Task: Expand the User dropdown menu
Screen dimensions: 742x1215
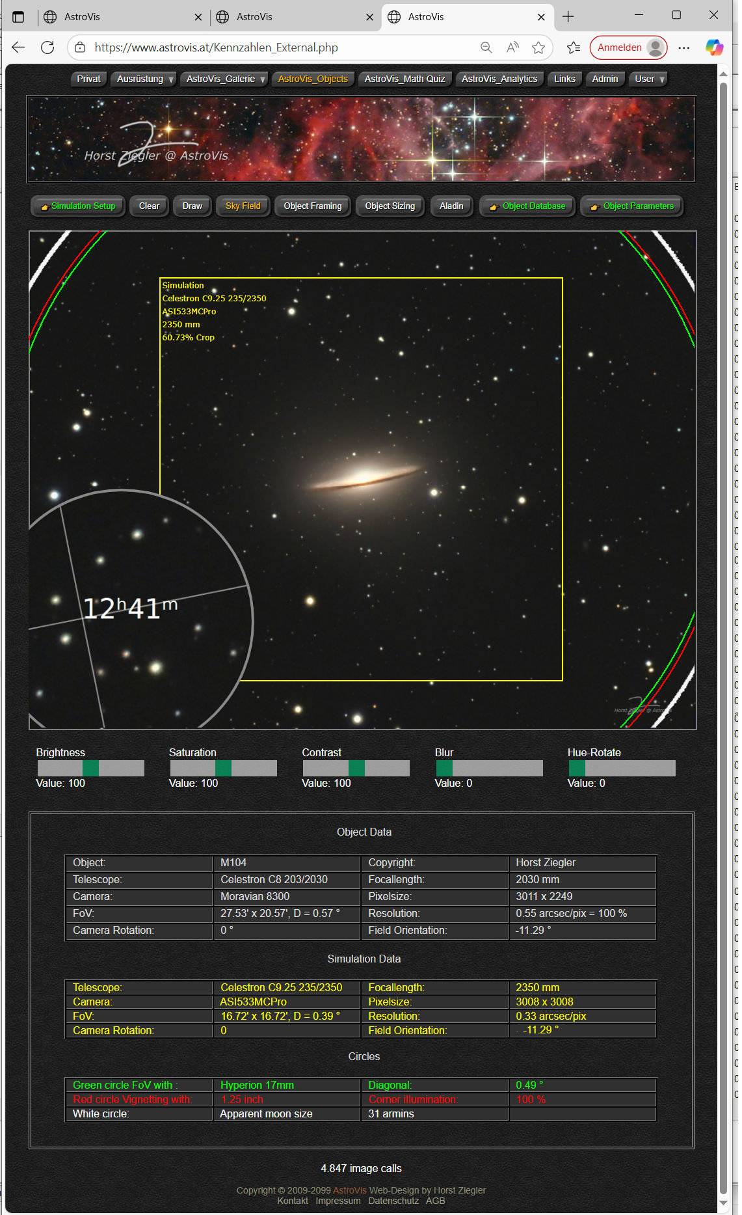Action: tap(649, 79)
